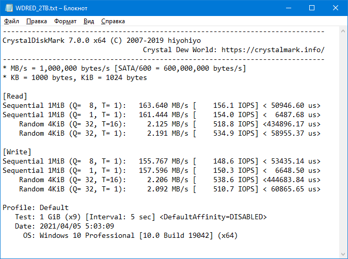348x259 pixels.
Task: Open the Файл menu
Action: [x=11, y=21]
